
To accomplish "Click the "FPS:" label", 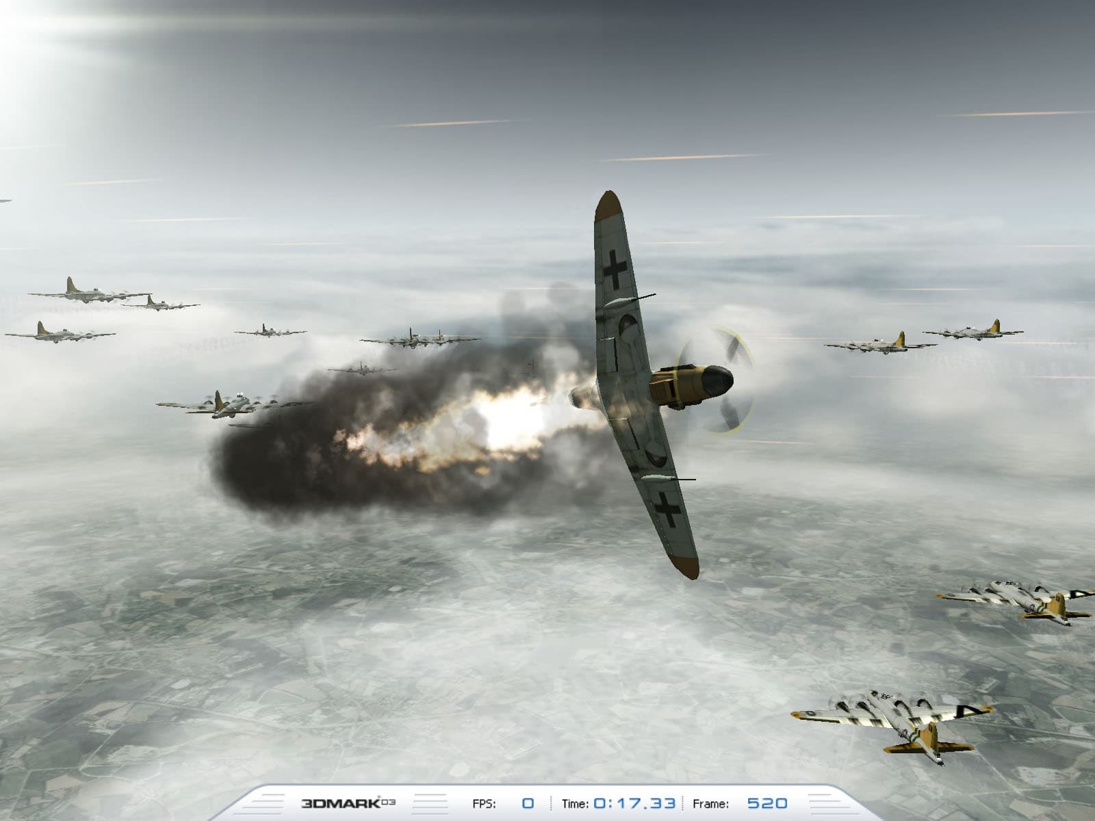I will (x=484, y=803).
